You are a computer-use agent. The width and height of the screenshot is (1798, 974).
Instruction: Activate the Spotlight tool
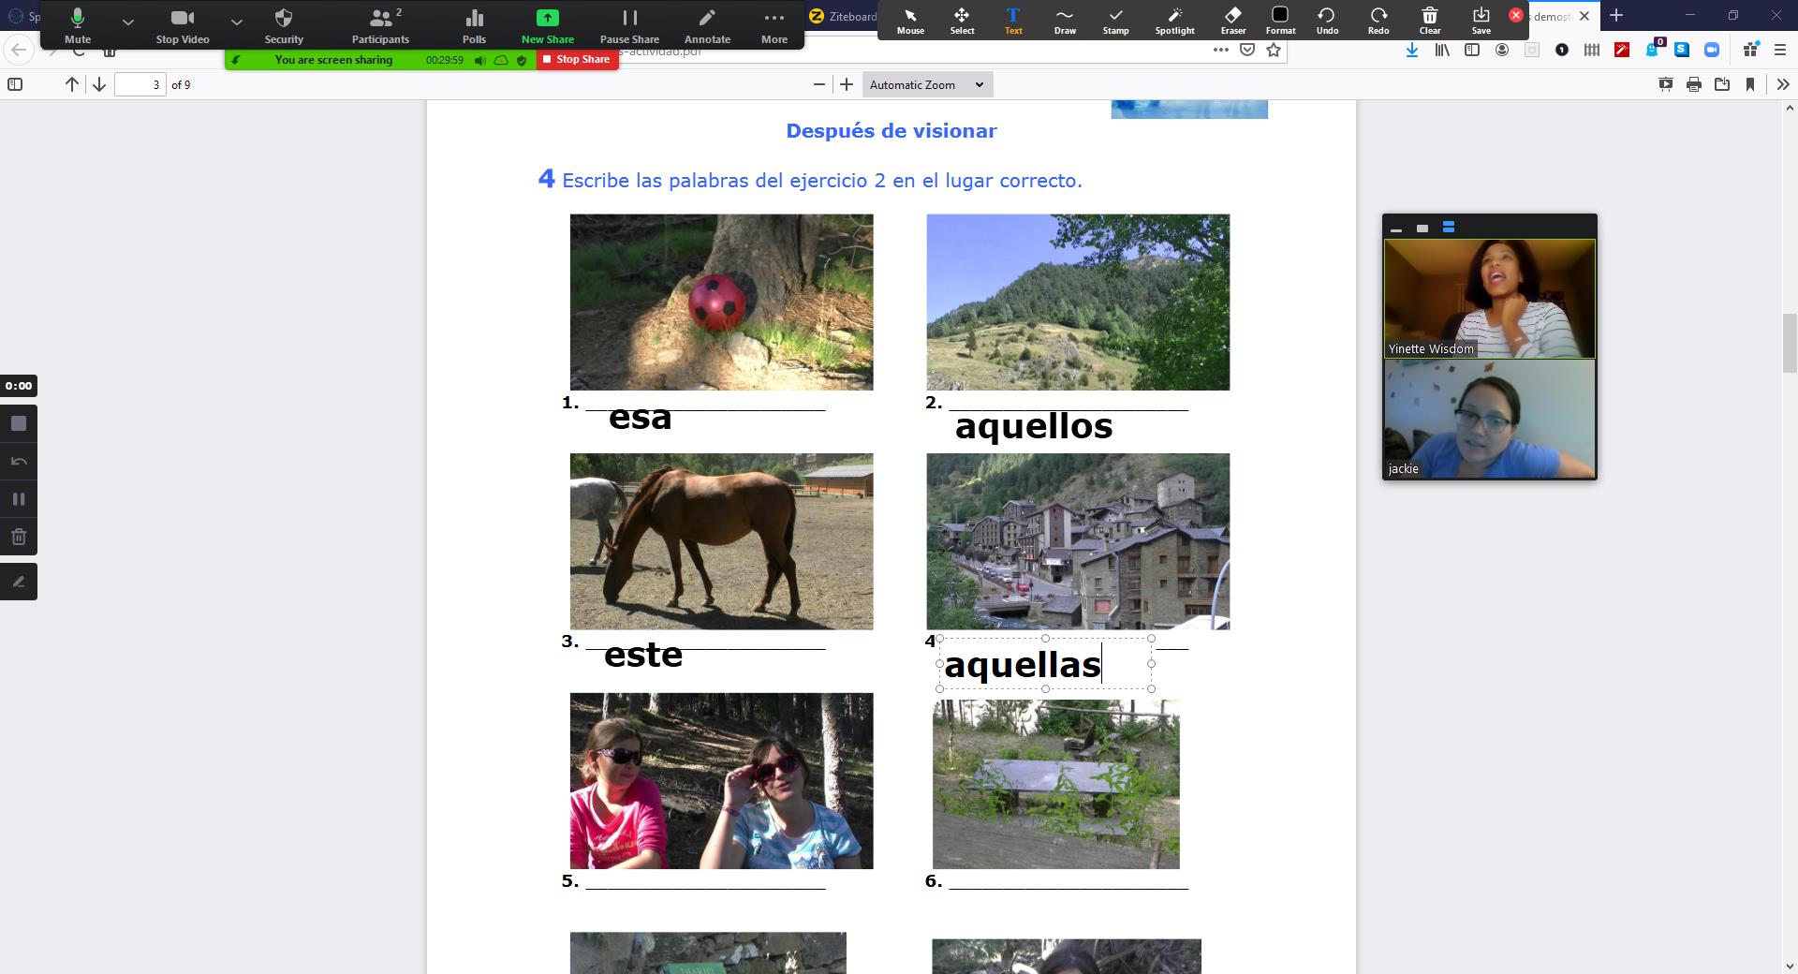tap(1174, 21)
